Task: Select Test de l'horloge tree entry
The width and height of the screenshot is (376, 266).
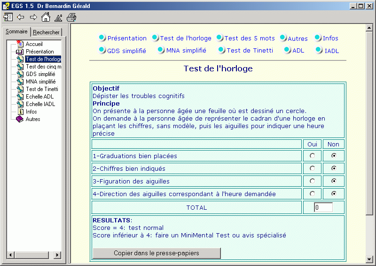Action: (x=43, y=59)
